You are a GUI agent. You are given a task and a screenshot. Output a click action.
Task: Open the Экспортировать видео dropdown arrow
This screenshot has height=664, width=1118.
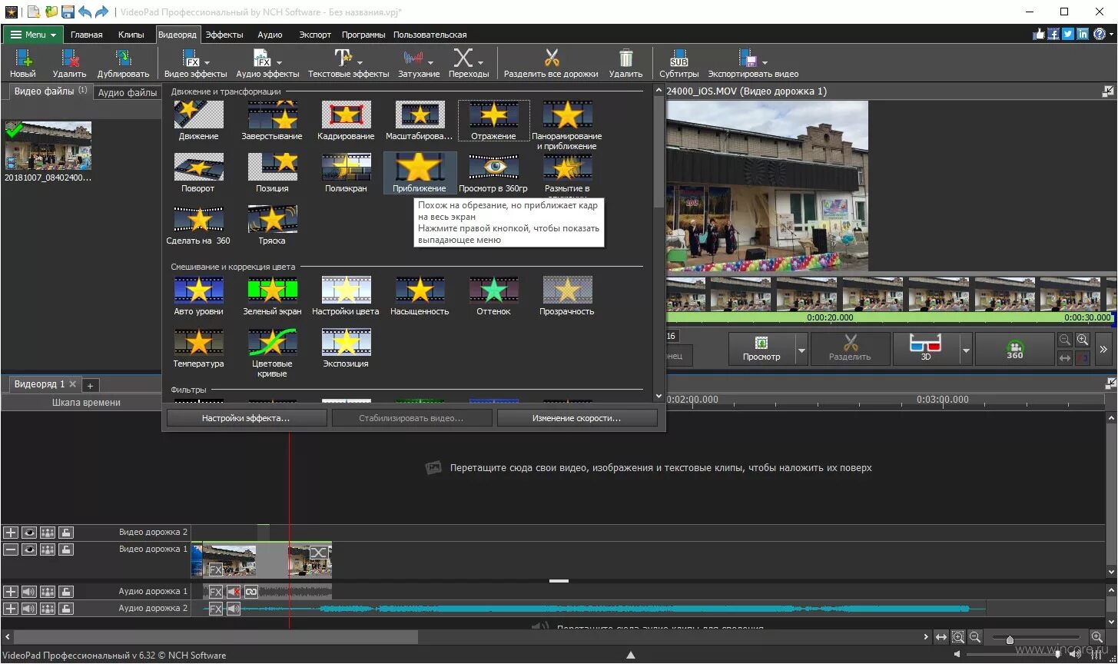click(x=765, y=62)
